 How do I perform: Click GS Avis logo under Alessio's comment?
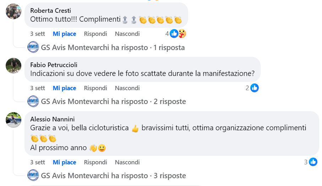click(x=33, y=176)
